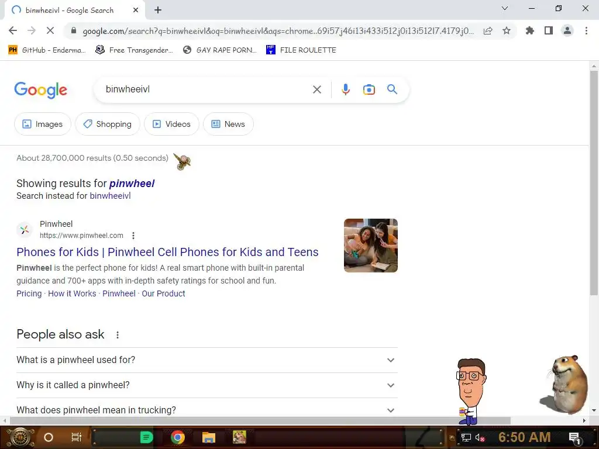599x449 pixels.
Task: Click the cartoon man desktop character
Action: pyautogui.click(x=471, y=391)
